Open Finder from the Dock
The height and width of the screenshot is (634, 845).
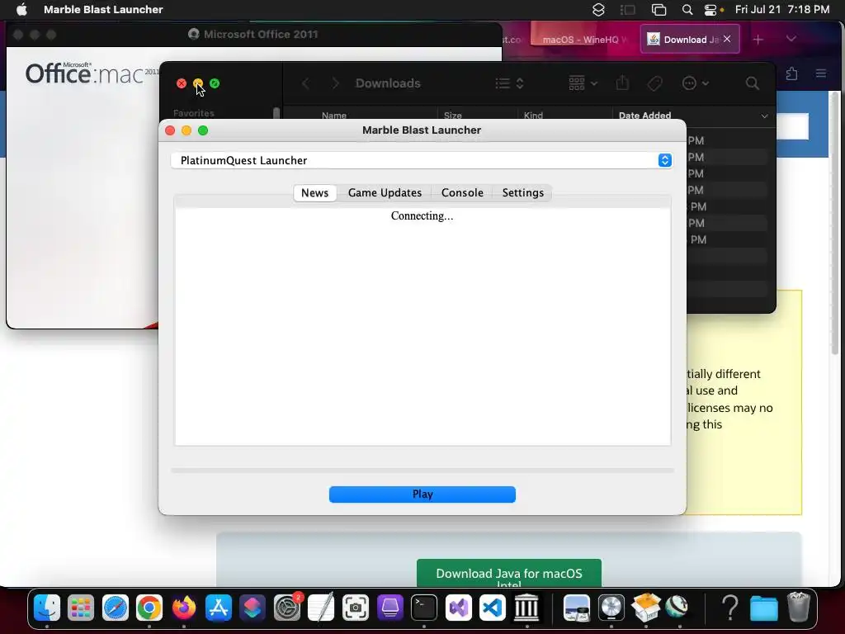click(x=47, y=608)
